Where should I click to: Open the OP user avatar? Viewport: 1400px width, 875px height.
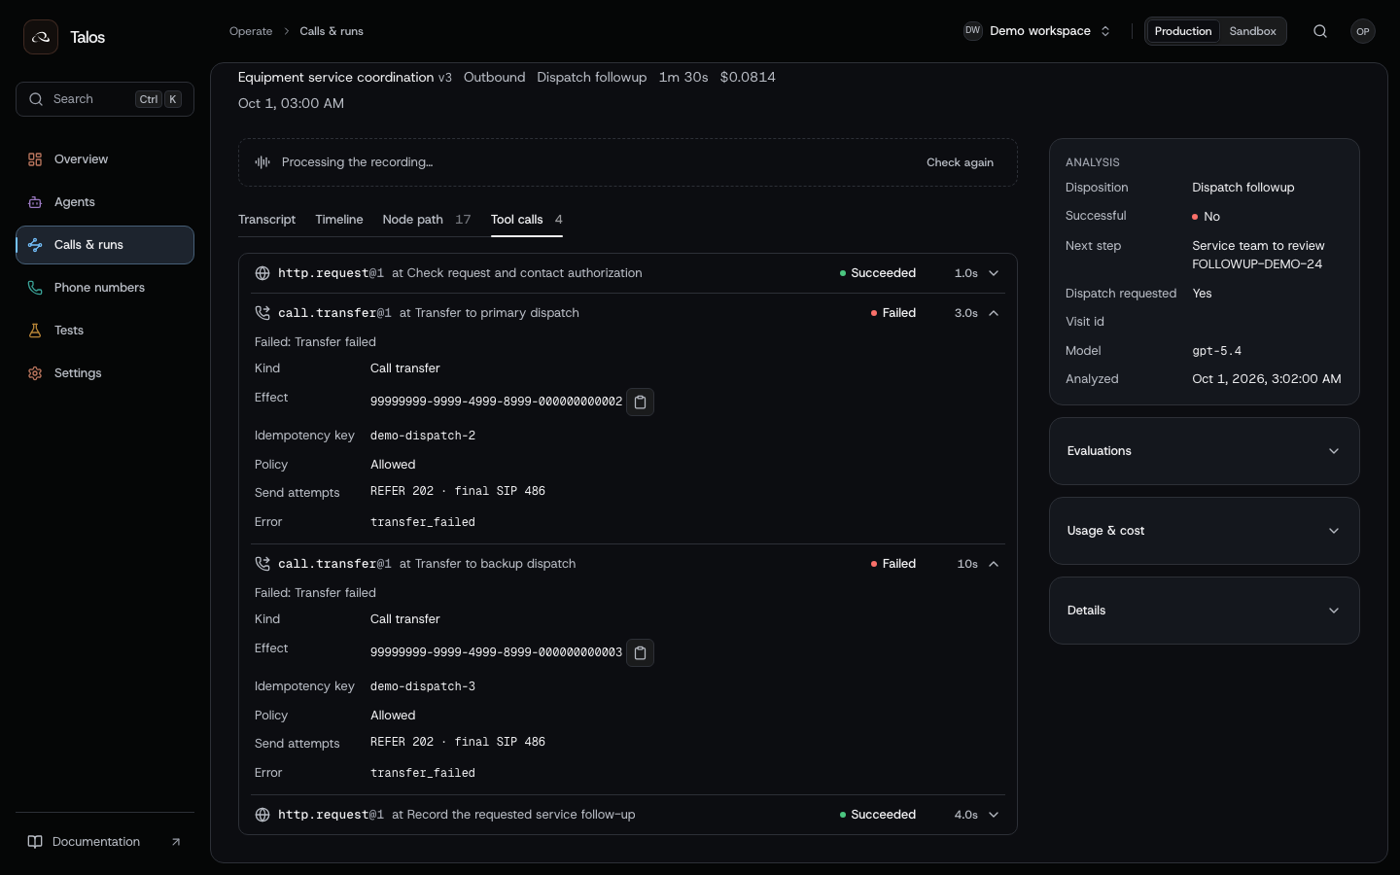click(x=1363, y=31)
